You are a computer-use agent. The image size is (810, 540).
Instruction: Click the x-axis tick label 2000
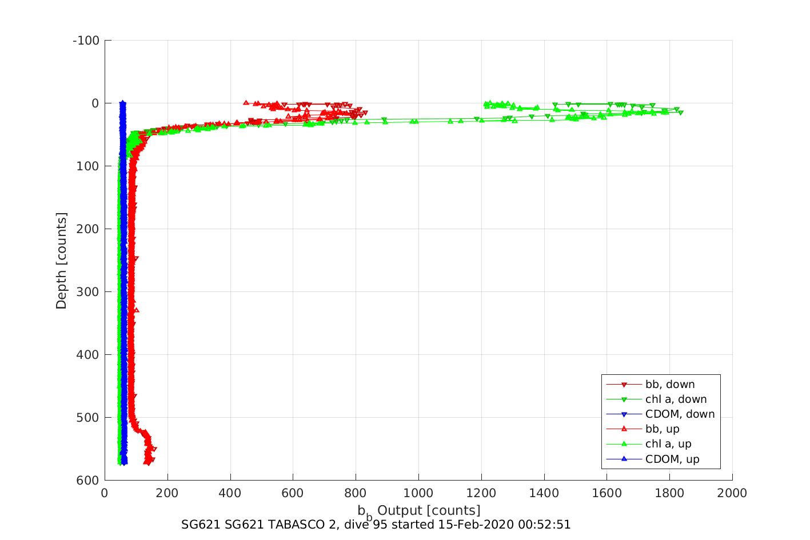click(732, 493)
